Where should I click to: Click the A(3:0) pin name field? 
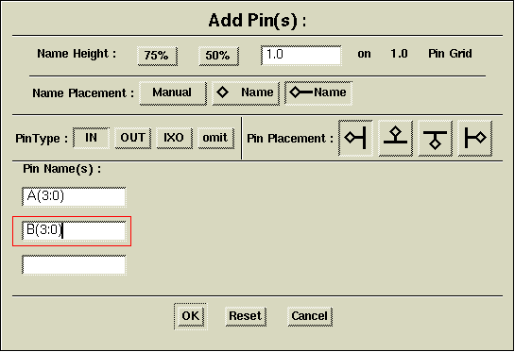pyautogui.click(x=74, y=196)
